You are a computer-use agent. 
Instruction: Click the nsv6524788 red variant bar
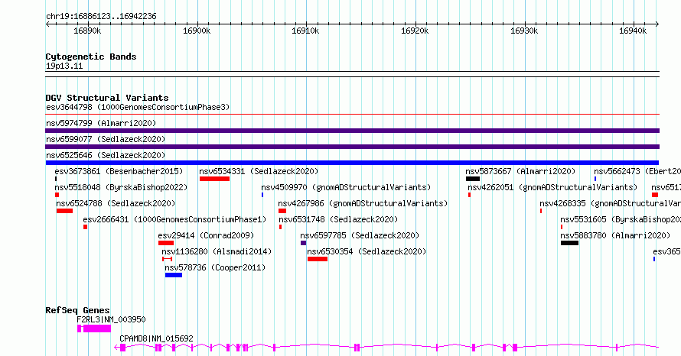[x=64, y=211]
